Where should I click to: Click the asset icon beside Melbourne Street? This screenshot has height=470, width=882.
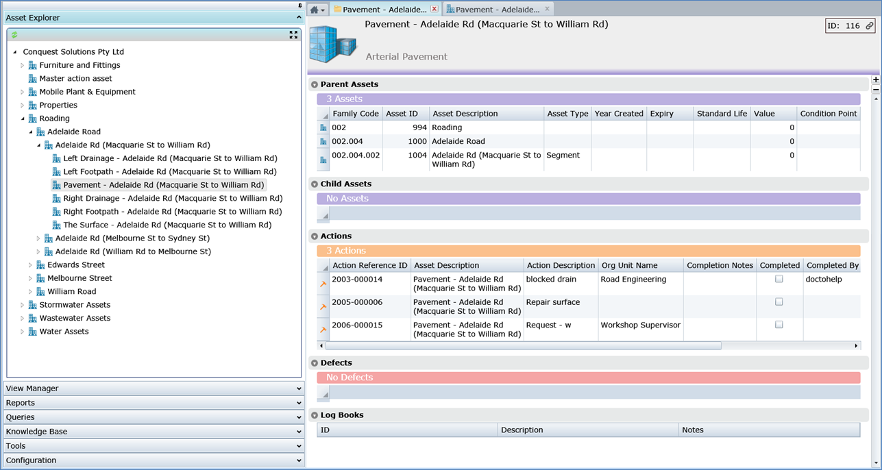coord(40,278)
